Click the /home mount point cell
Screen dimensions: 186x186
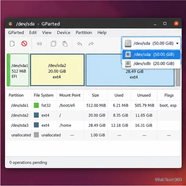click(65, 125)
